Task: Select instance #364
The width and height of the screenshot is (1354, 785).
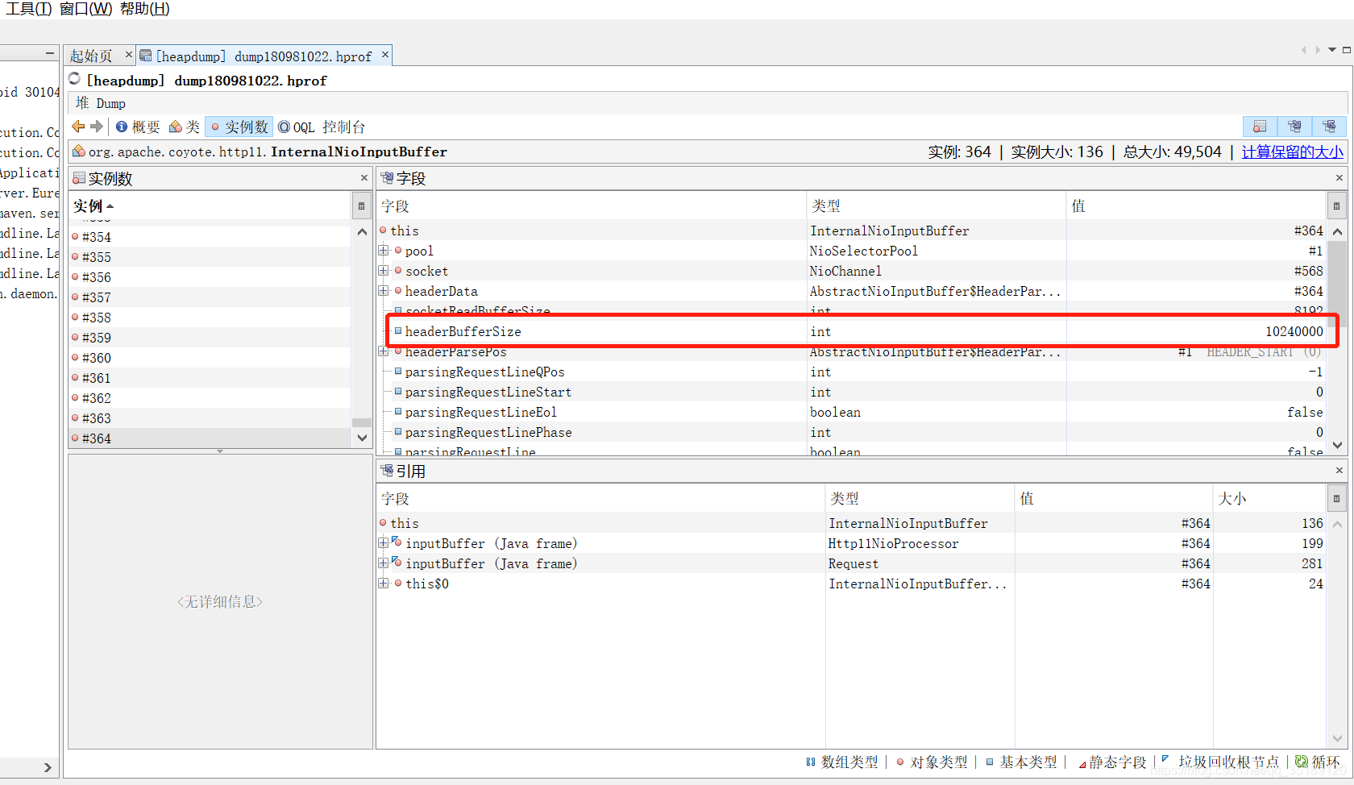Action: (x=210, y=438)
